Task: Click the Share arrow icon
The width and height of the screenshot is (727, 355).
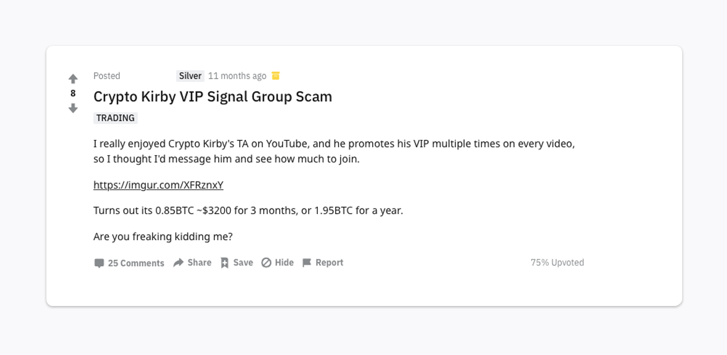Action: click(177, 262)
